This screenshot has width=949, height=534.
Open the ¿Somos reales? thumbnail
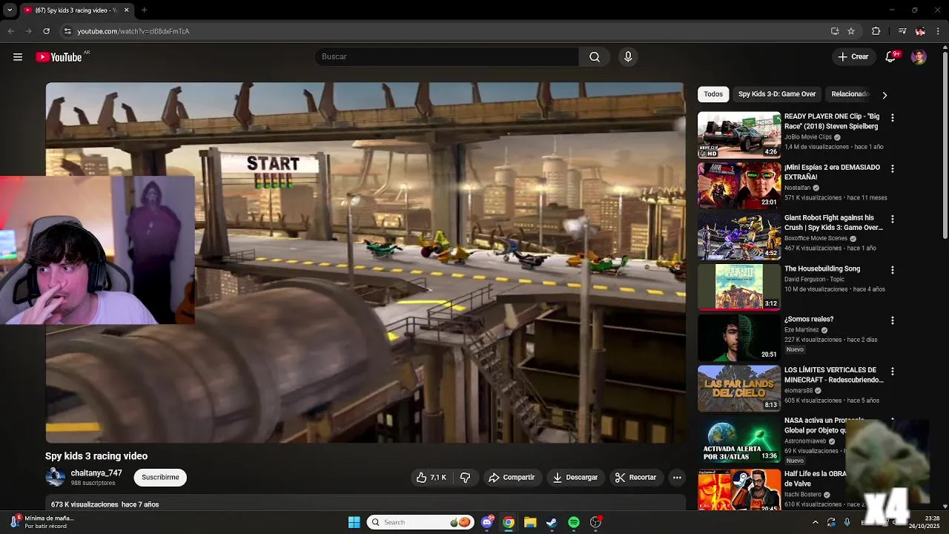pyautogui.click(x=739, y=337)
